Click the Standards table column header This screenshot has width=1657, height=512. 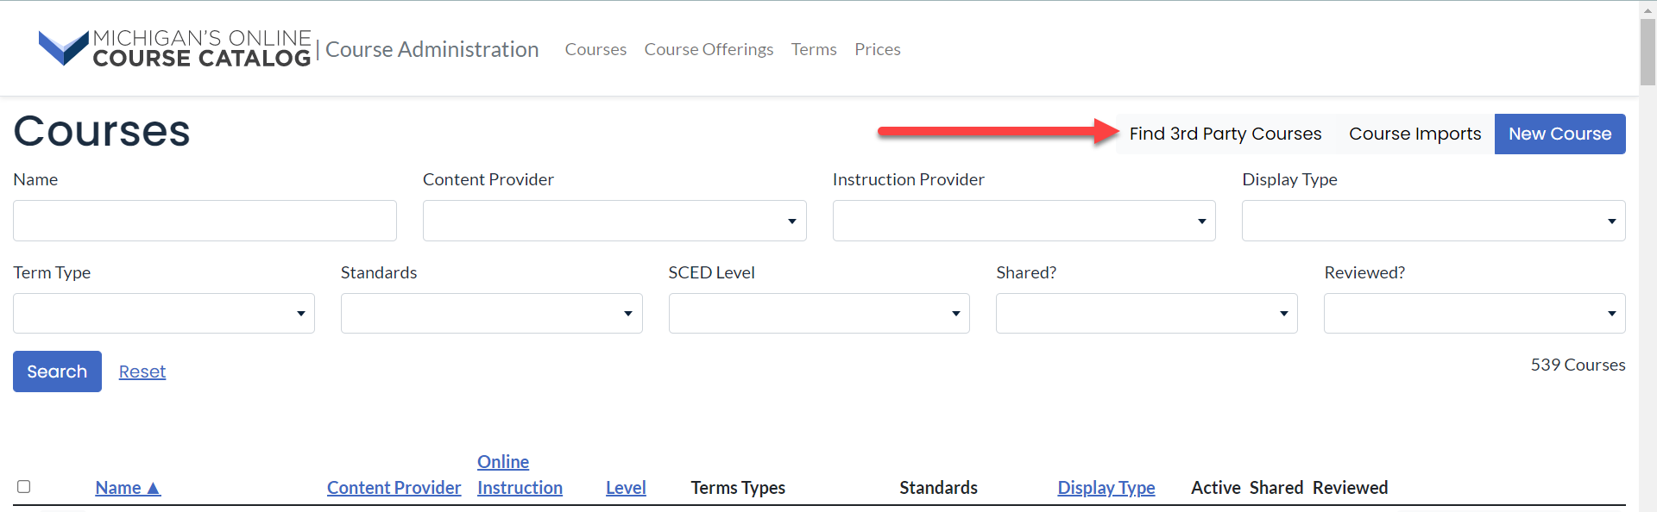pos(939,488)
